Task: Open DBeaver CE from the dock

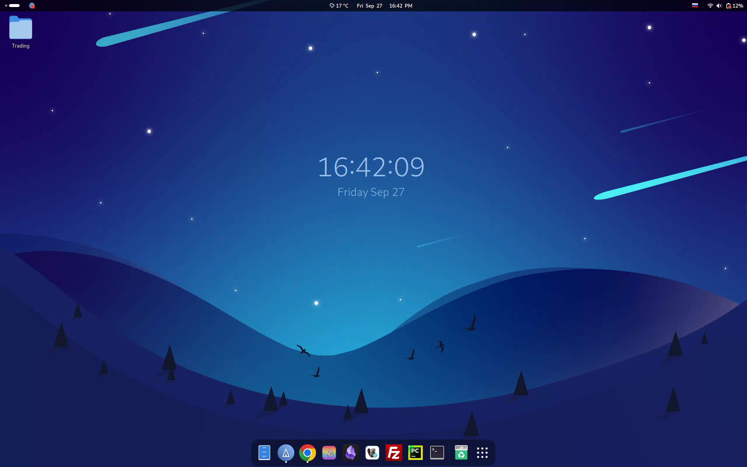Action: click(372, 453)
